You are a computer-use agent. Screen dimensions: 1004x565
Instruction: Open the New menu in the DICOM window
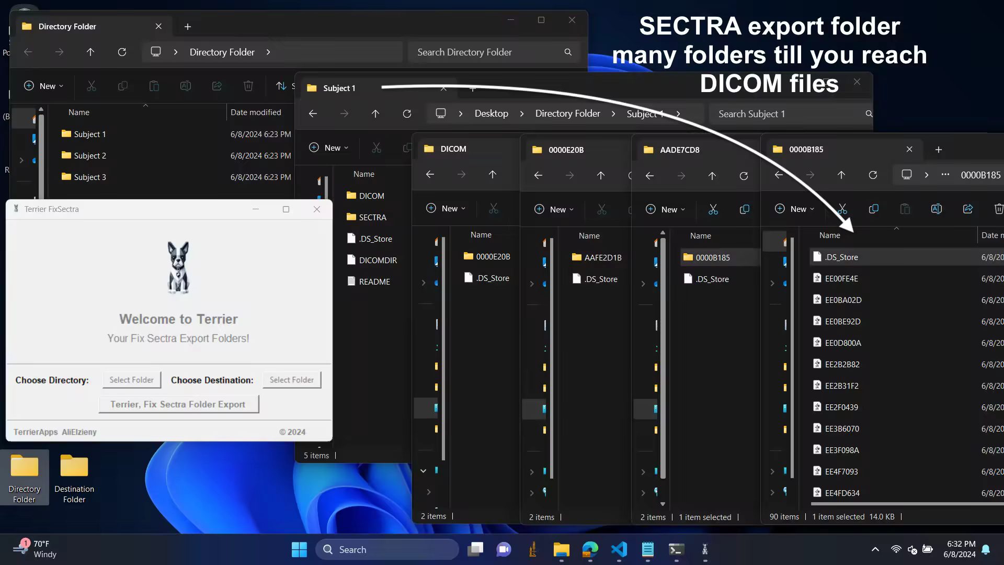point(446,208)
